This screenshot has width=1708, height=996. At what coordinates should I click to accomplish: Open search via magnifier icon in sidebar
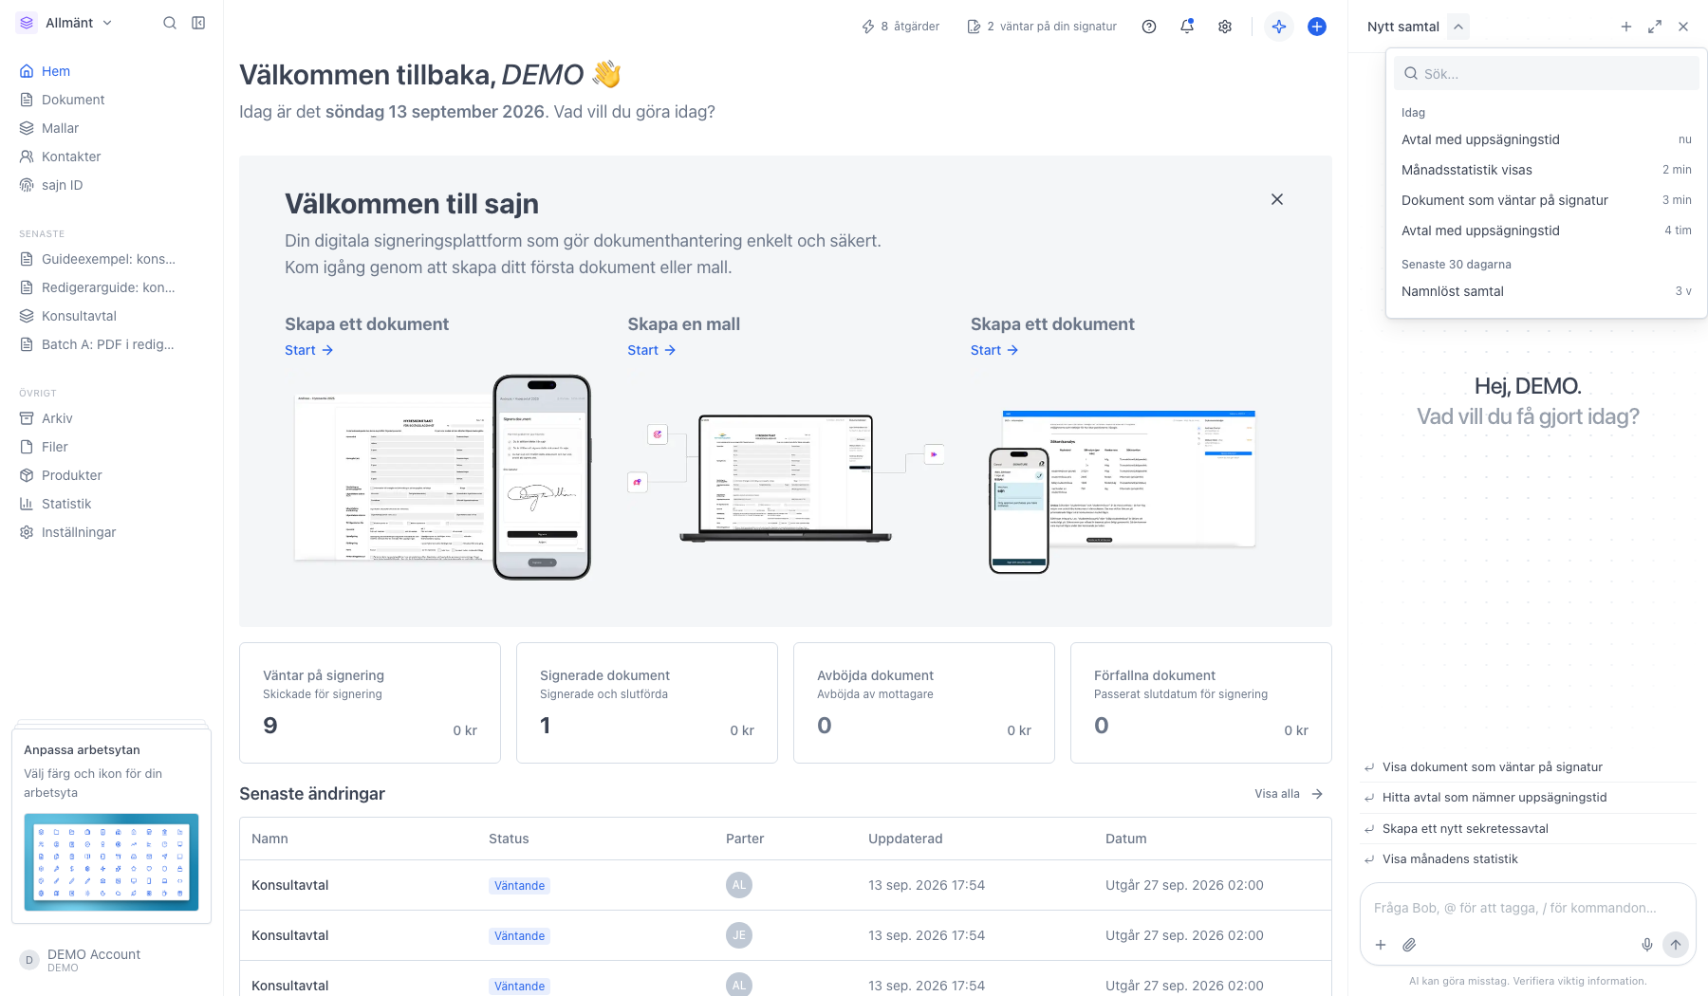[x=170, y=23]
